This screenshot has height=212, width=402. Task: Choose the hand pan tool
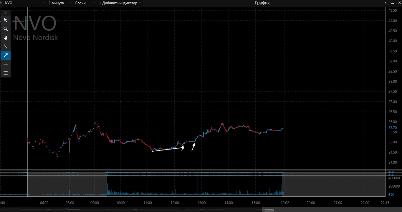pos(5,38)
